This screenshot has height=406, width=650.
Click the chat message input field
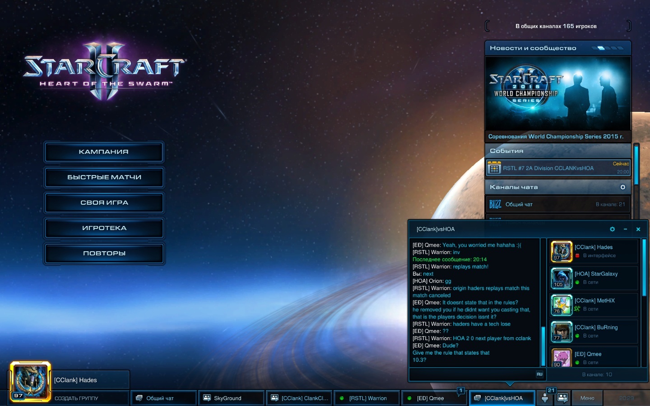click(x=472, y=374)
